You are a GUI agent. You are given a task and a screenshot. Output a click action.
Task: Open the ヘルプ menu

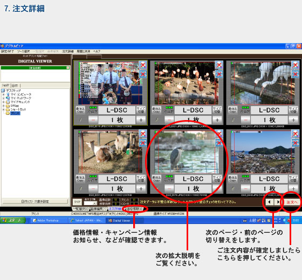click(x=97, y=51)
